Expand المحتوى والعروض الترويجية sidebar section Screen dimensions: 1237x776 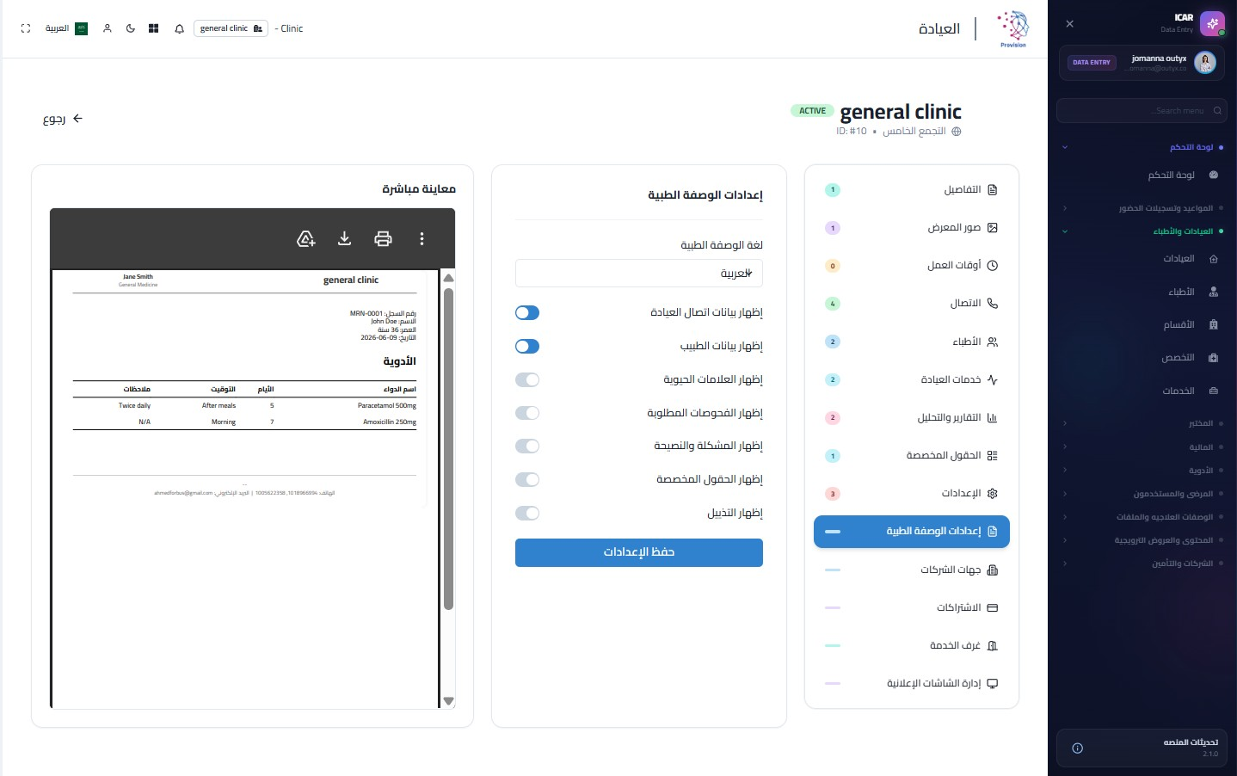tap(1142, 540)
